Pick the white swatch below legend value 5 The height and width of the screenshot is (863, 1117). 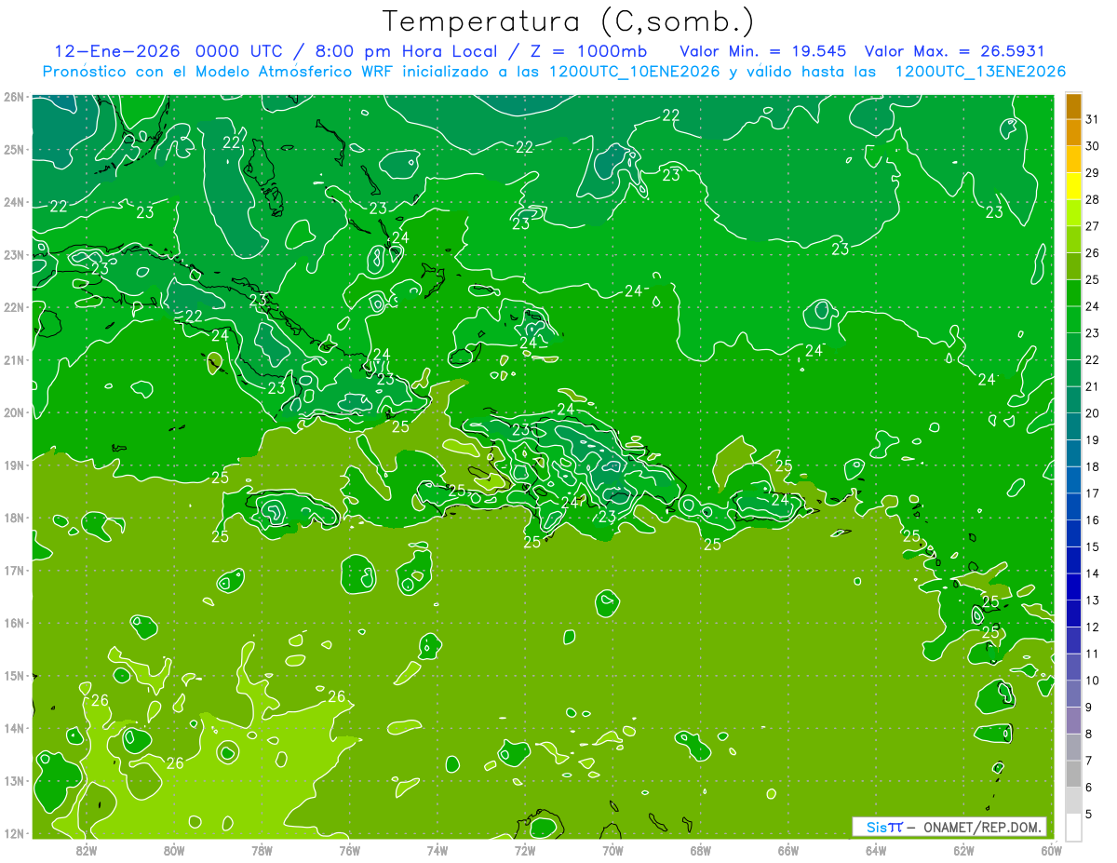click(1073, 827)
